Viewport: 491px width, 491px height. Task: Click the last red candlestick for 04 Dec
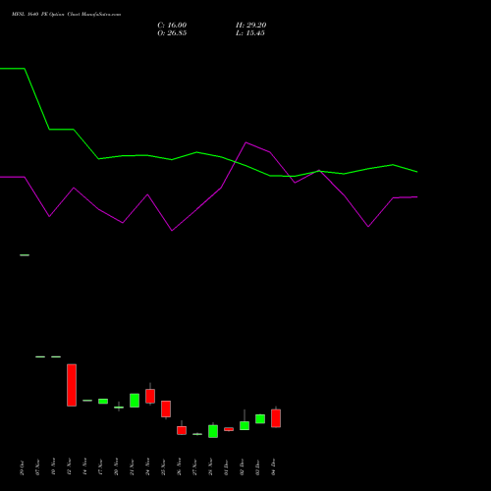276,418
